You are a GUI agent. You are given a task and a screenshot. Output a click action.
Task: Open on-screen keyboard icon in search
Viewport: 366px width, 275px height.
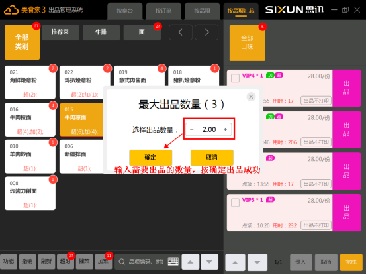click(173, 262)
